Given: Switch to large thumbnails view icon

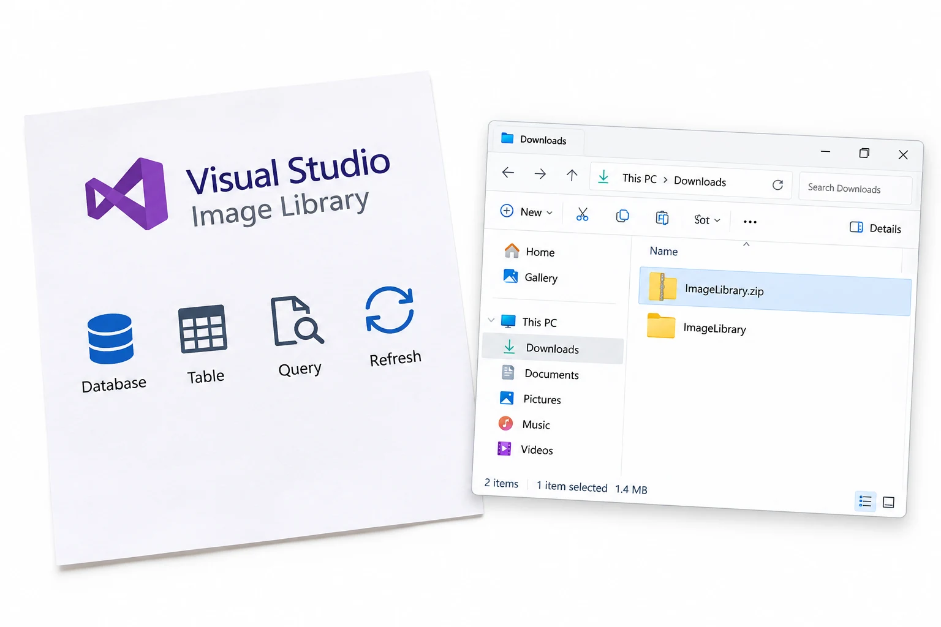Looking at the screenshot, I should (x=888, y=503).
